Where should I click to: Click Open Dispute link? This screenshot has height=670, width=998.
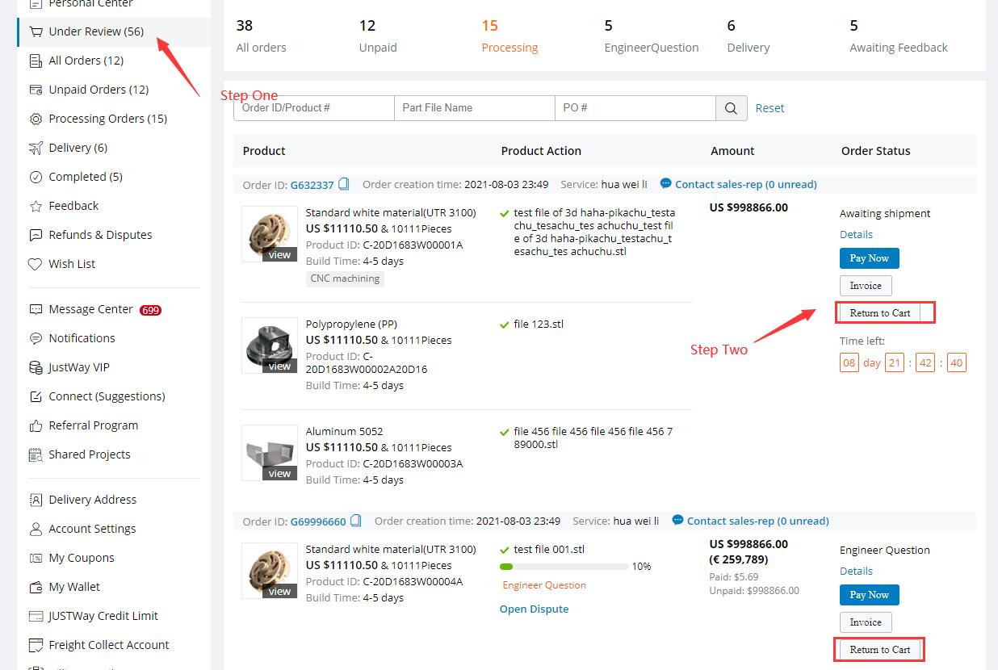coord(534,609)
